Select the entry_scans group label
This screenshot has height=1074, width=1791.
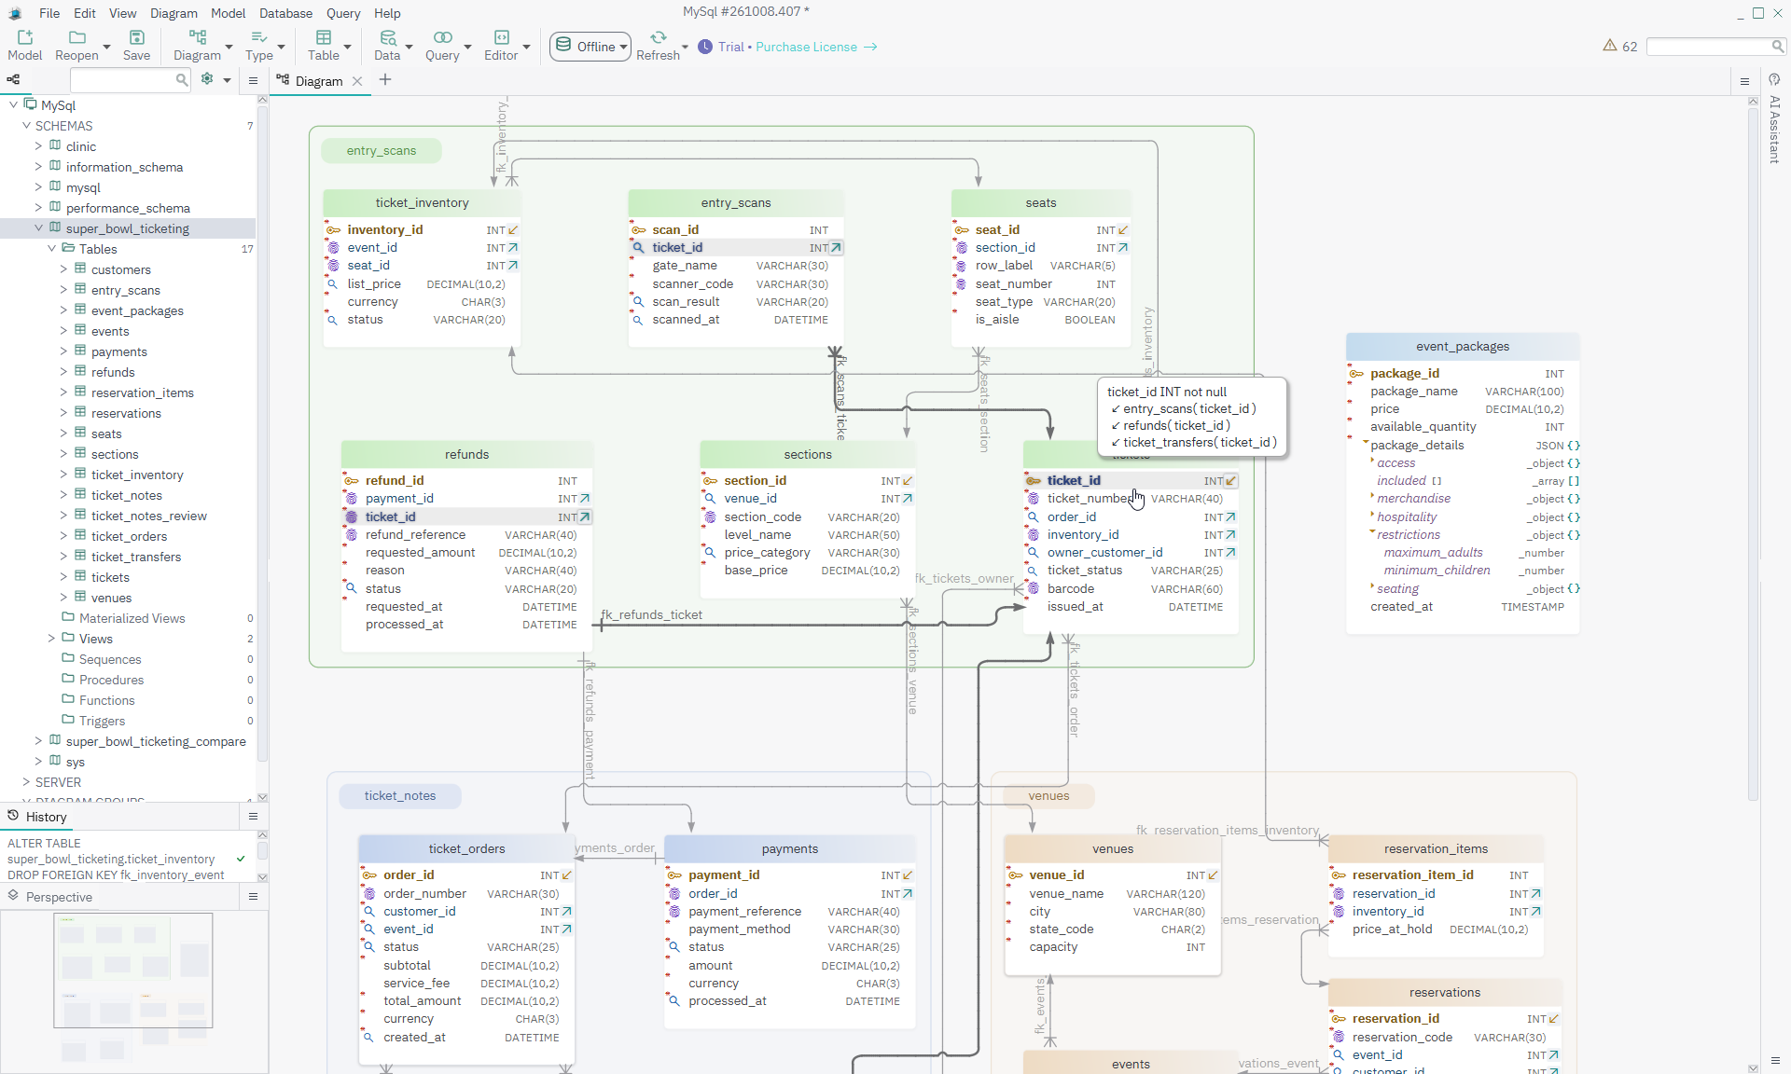click(x=382, y=150)
